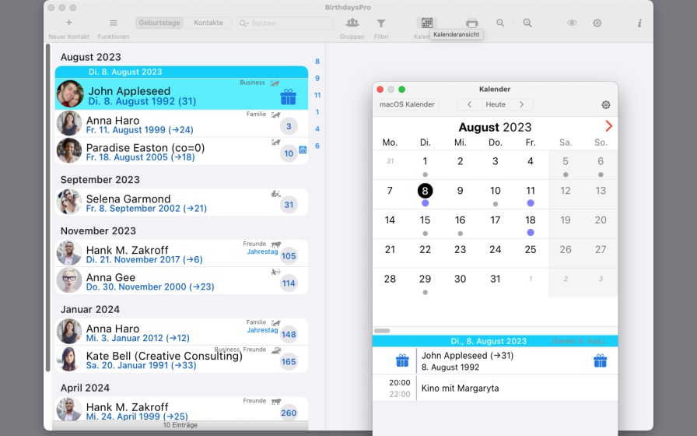Click right gift icon in Kalender event row

[x=600, y=360]
